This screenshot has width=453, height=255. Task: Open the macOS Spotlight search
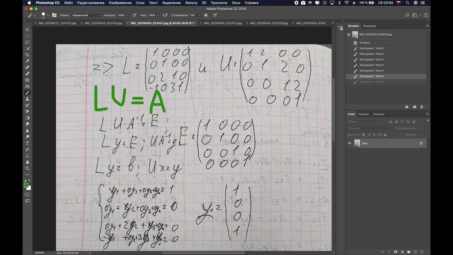coord(408,2)
